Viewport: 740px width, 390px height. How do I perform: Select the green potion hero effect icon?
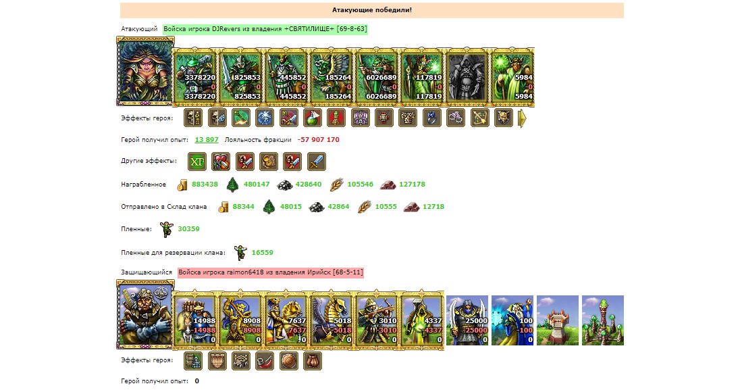(313, 118)
